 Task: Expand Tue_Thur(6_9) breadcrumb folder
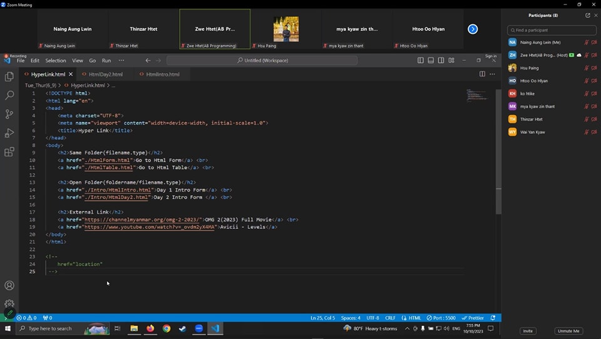pyautogui.click(x=41, y=85)
